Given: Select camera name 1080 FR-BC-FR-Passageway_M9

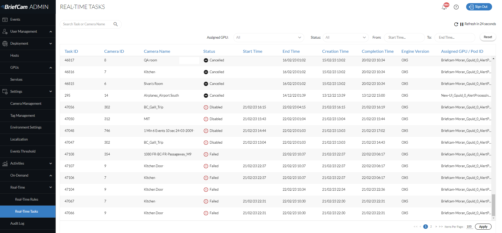Looking at the screenshot, I should (x=168, y=154).
